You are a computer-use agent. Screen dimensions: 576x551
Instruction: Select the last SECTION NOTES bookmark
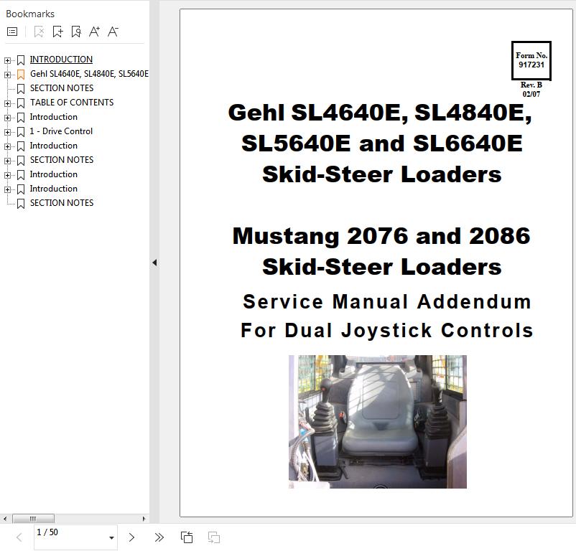click(x=62, y=203)
